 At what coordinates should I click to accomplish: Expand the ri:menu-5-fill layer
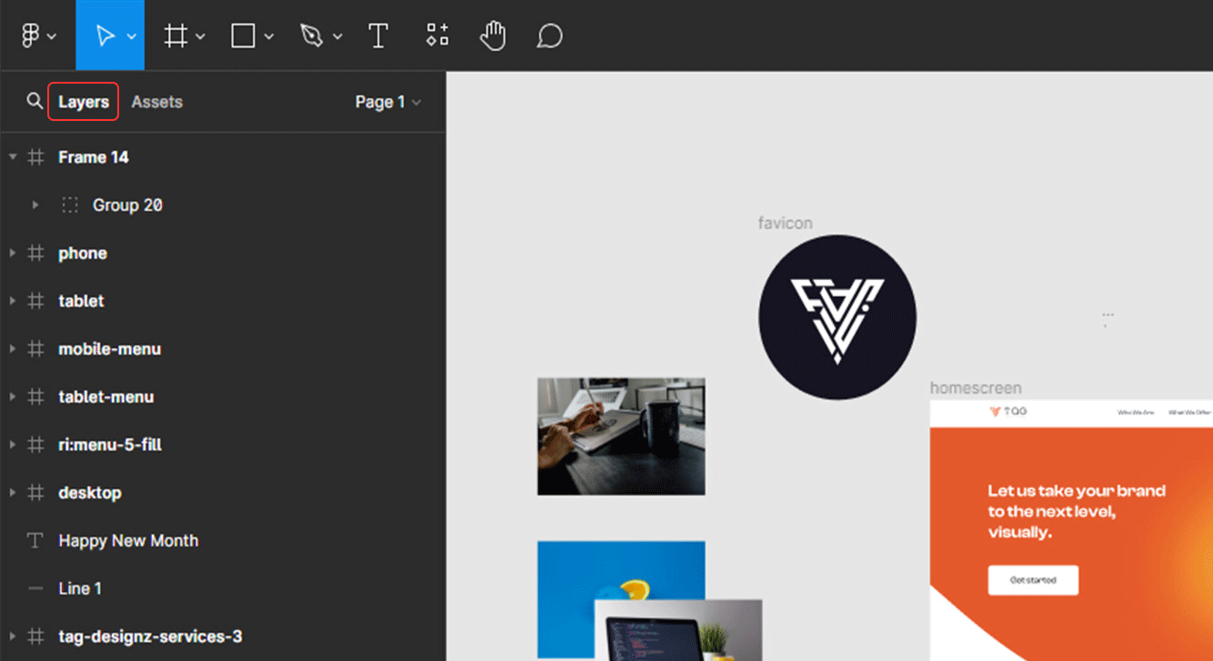[13, 445]
